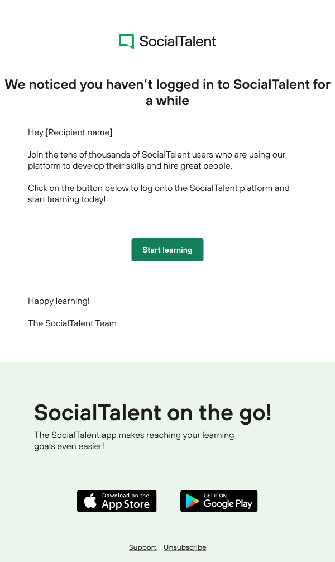The height and width of the screenshot is (562, 335).
Task: Click "The SocialTalent Team" signature line
Action: [72, 323]
